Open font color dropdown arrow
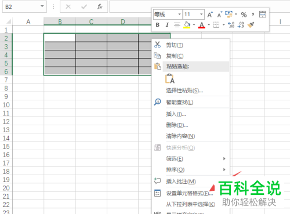290x214 pixels. (209, 25)
